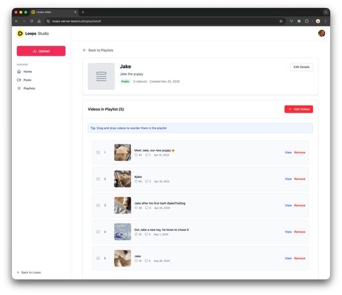Click title "Got Jake a new toy, he loves to chase it"
Viewport: 342px width, 295px height.
click(x=162, y=230)
